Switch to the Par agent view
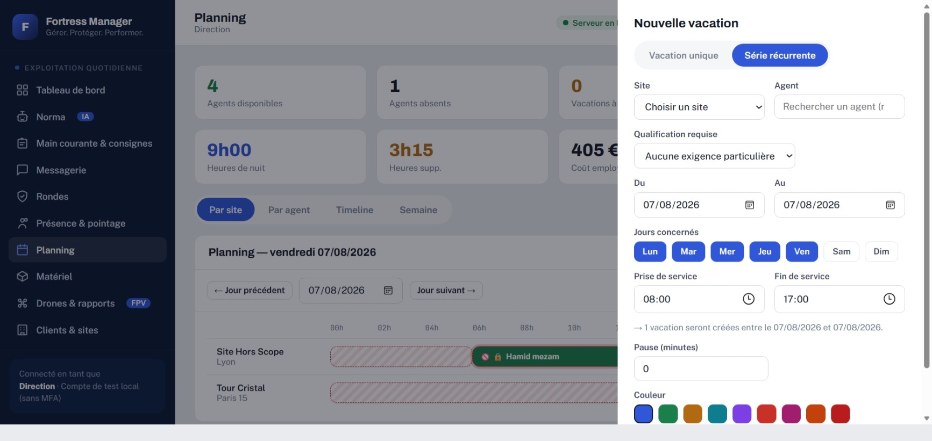Image resolution: width=932 pixels, height=441 pixels. (x=289, y=210)
